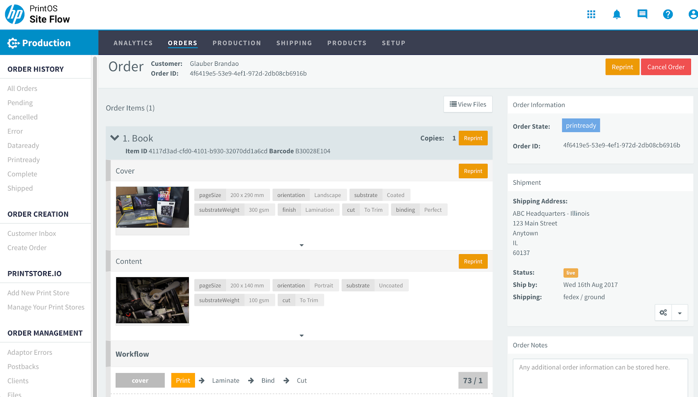Expand the Cover attributes arrow

click(x=301, y=245)
